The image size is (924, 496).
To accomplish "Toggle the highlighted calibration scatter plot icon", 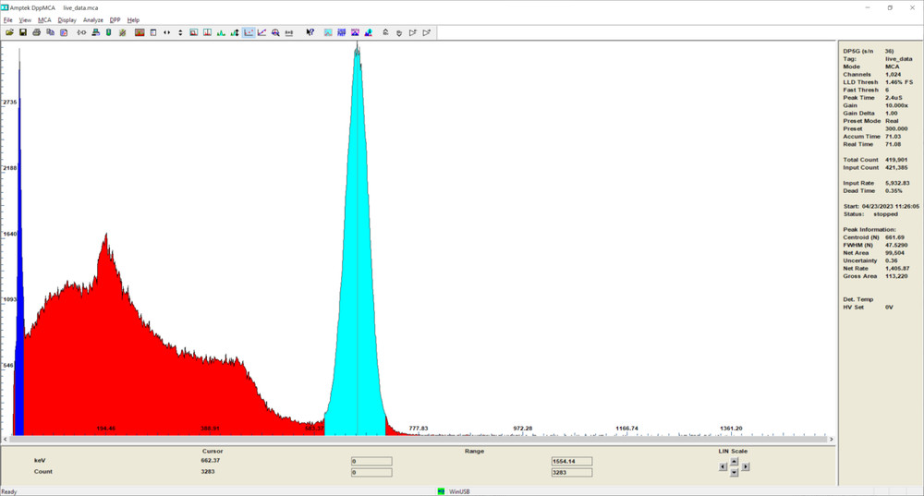I will coord(249,33).
